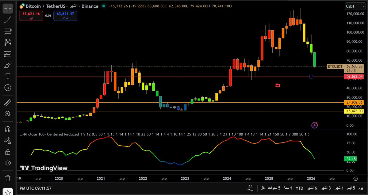Screen dimensions: 368x195
Task: Open the price scale settings gear
Action: [x=356, y=179]
